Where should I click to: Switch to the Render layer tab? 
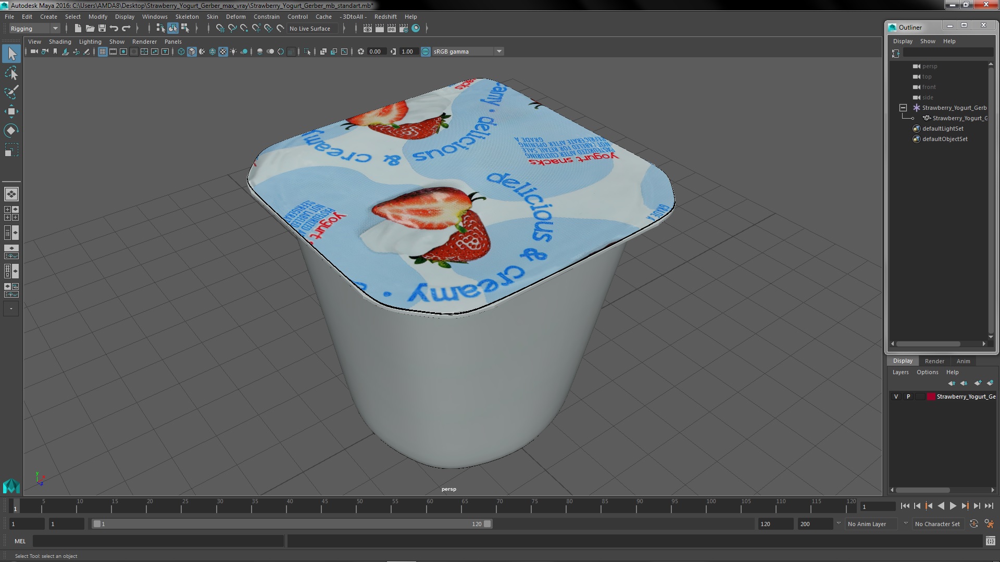pyautogui.click(x=934, y=361)
